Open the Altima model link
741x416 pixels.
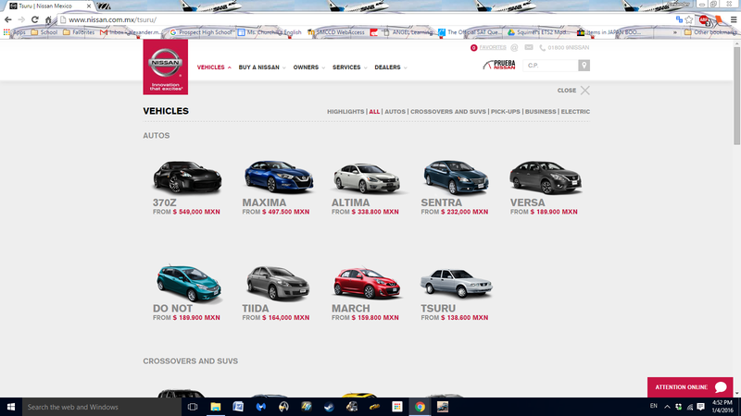351,202
